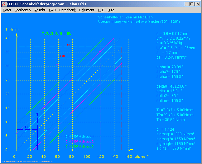Click the sigmaq2= 1559 N/mm² value
The width and height of the screenshot is (202, 164).
[x=176, y=135]
